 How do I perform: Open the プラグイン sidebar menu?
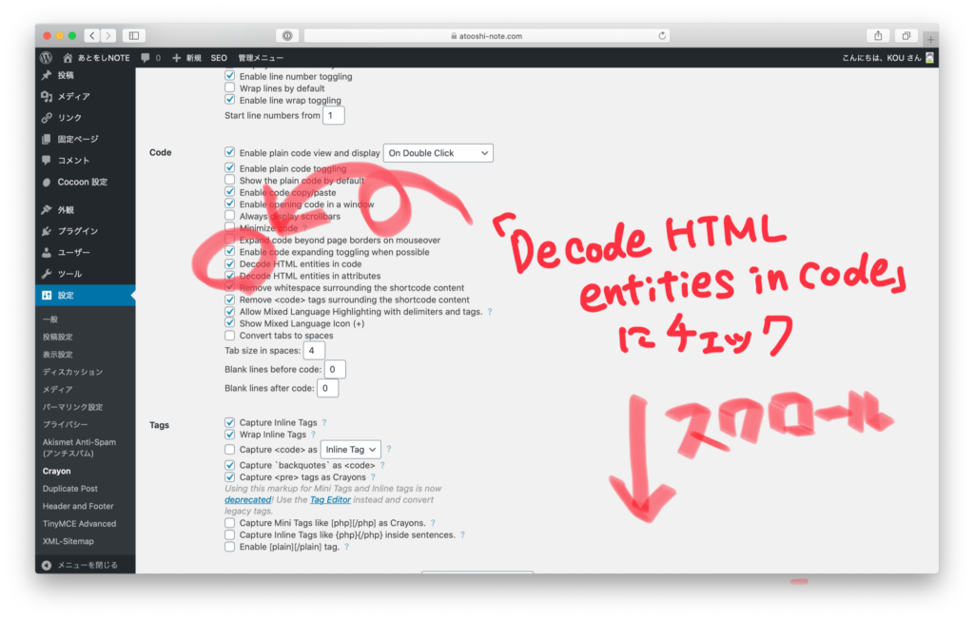tap(77, 231)
